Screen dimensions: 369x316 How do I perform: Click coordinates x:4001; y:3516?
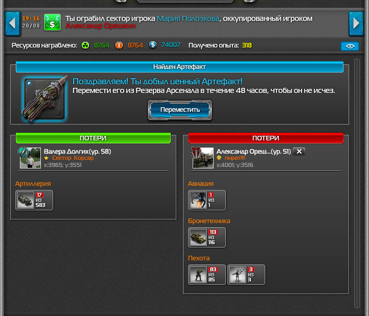click(235, 165)
